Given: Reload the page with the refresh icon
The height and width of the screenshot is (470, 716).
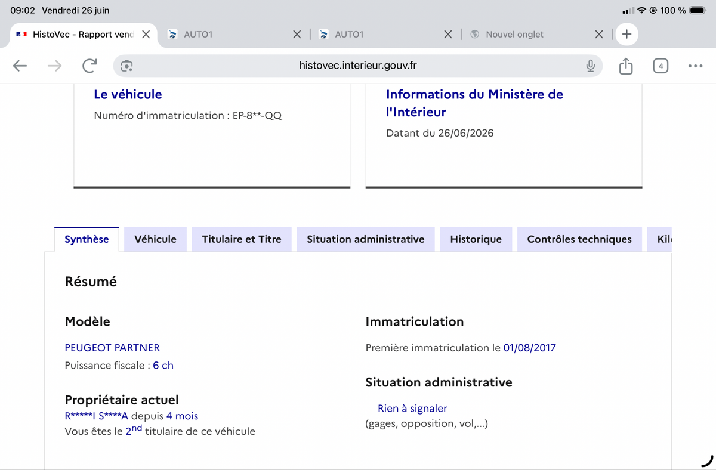Looking at the screenshot, I should click(89, 66).
